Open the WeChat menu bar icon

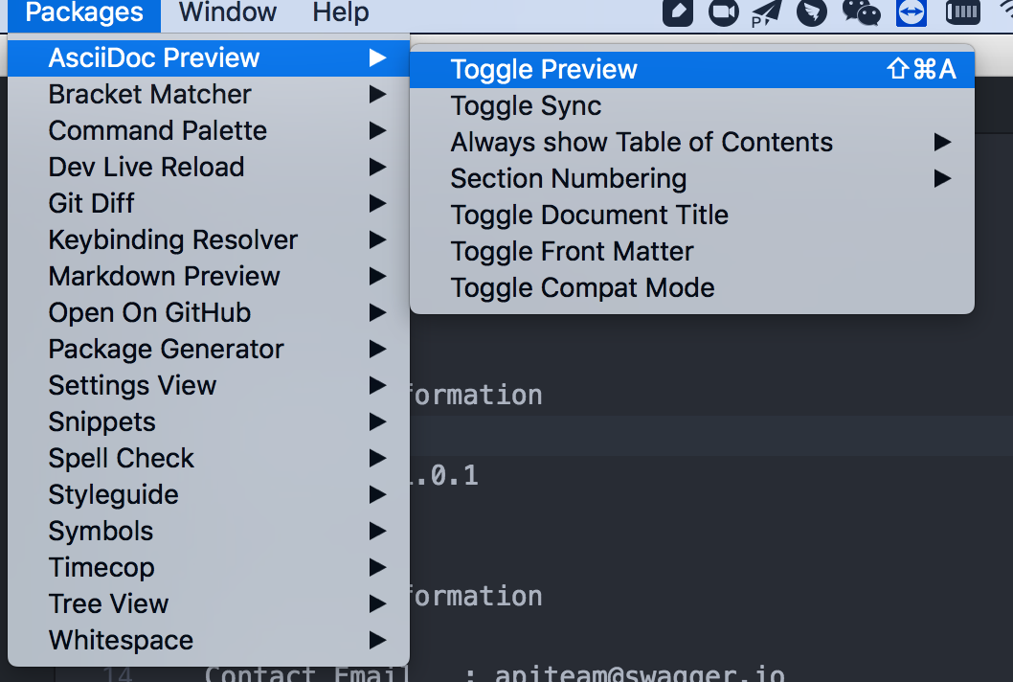click(x=861, y=11)
